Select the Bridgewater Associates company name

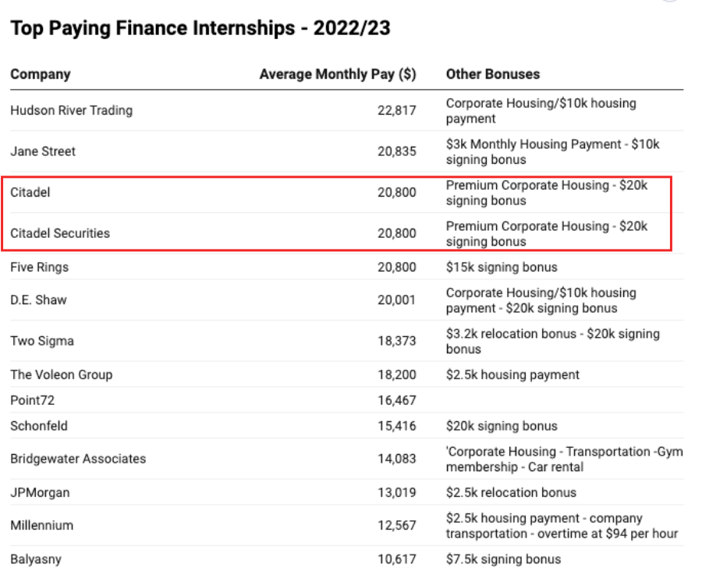click(78, 459)
